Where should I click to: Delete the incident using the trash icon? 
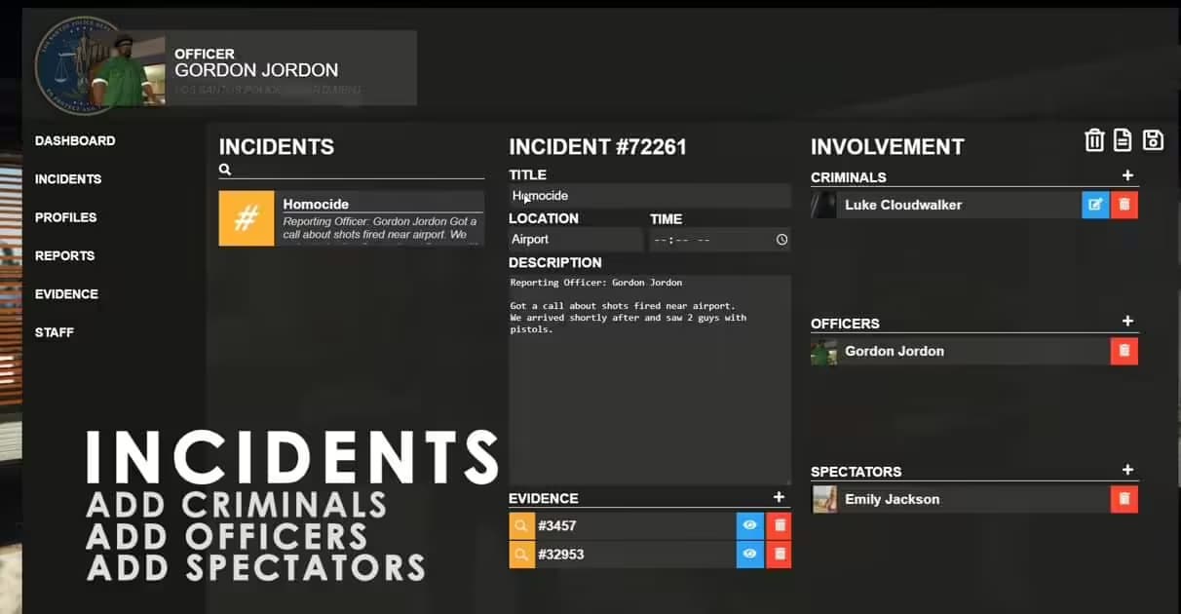pos(1094,140)
